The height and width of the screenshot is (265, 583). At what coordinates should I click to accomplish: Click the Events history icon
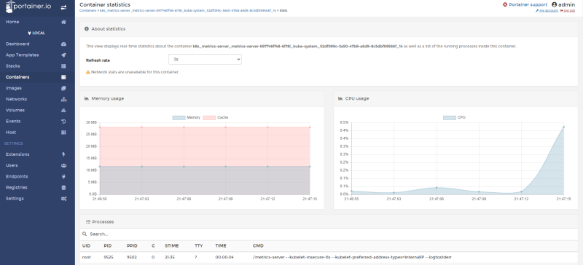tap(63, 121)
